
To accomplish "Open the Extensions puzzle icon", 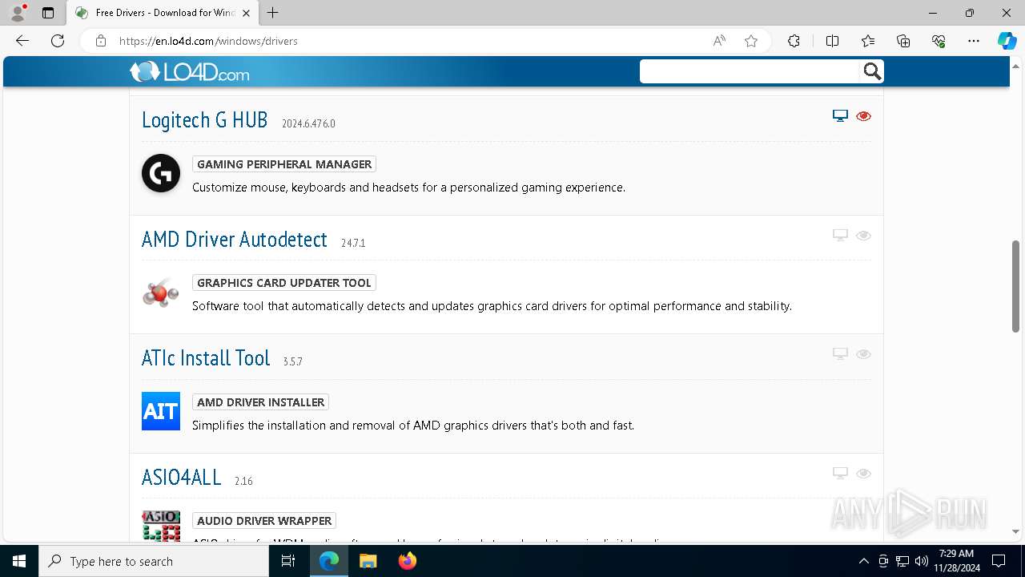I will click(794, 41).
